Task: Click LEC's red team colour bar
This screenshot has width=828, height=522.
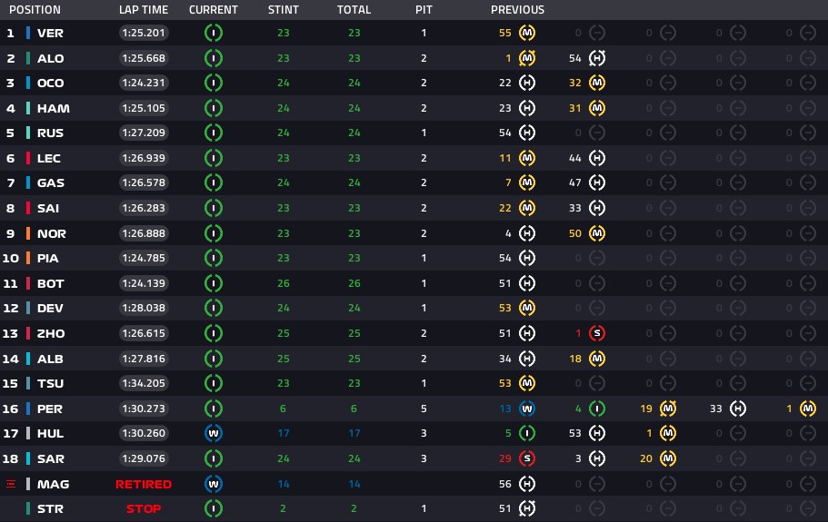Action: click(x=28, y=158)
